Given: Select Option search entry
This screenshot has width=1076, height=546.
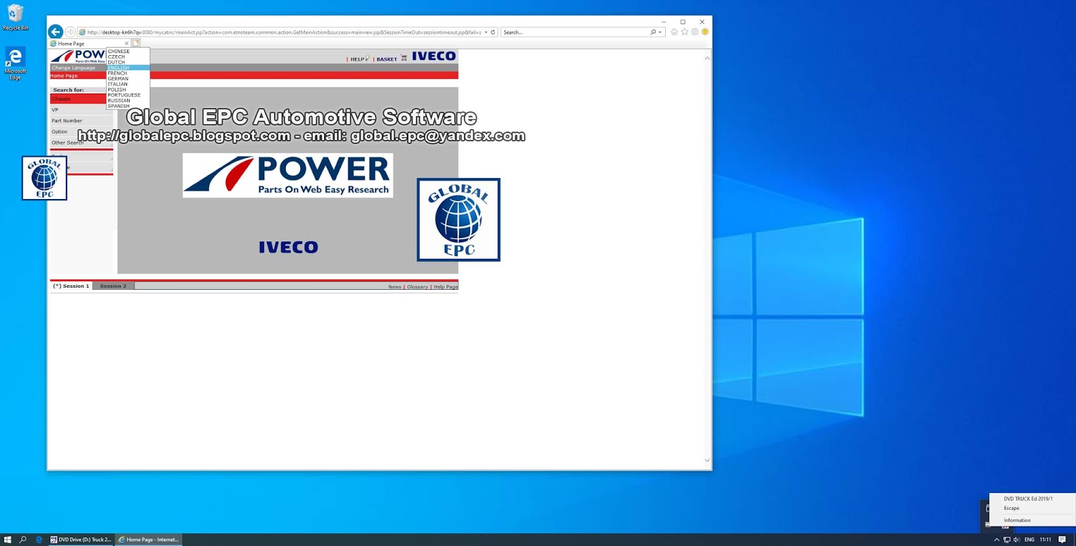Looking at the screenshot, I should [81, 132].
